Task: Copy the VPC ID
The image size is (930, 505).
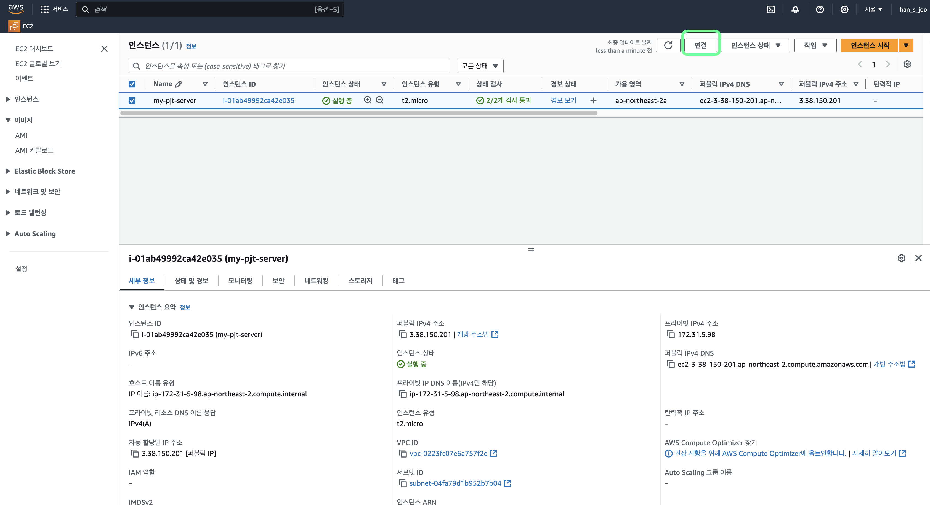Action: 402,453
